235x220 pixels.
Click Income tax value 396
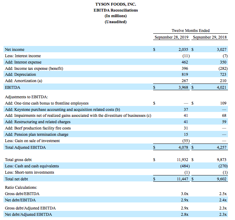185,68
